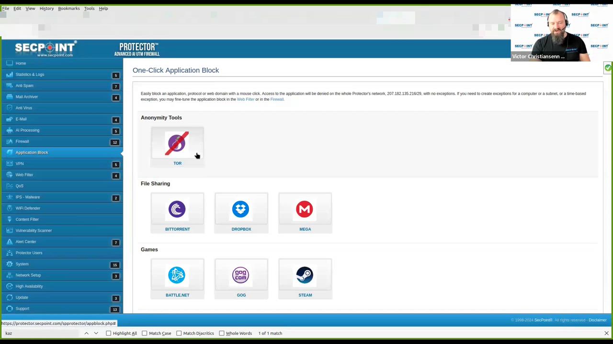Click the green shield status icon
Image resolution: width=613 pixels, height=344 pixels.
tap(608, 68)
